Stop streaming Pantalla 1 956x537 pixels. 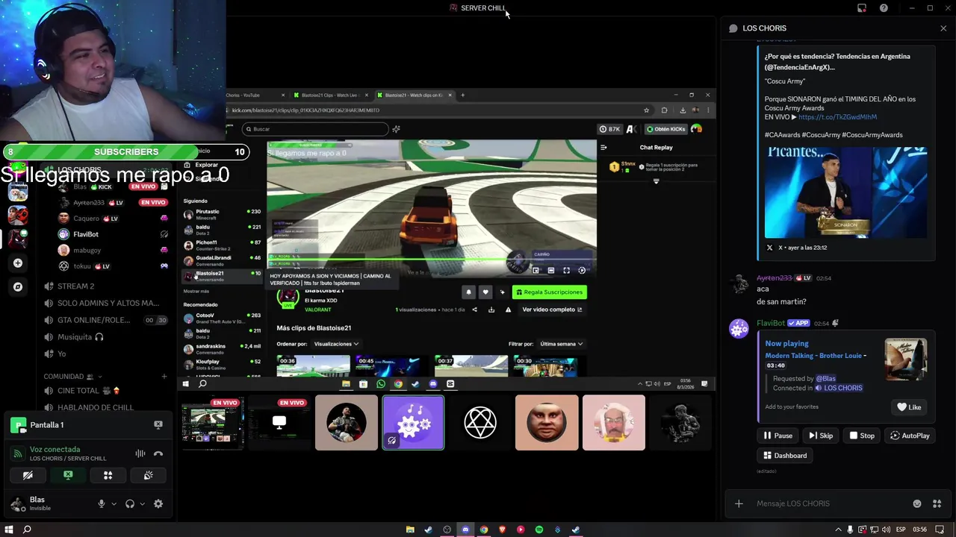click(x=158, y=424)
